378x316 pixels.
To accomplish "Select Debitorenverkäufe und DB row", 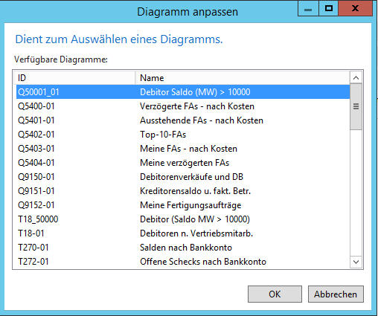I will (x=183, y=177).
